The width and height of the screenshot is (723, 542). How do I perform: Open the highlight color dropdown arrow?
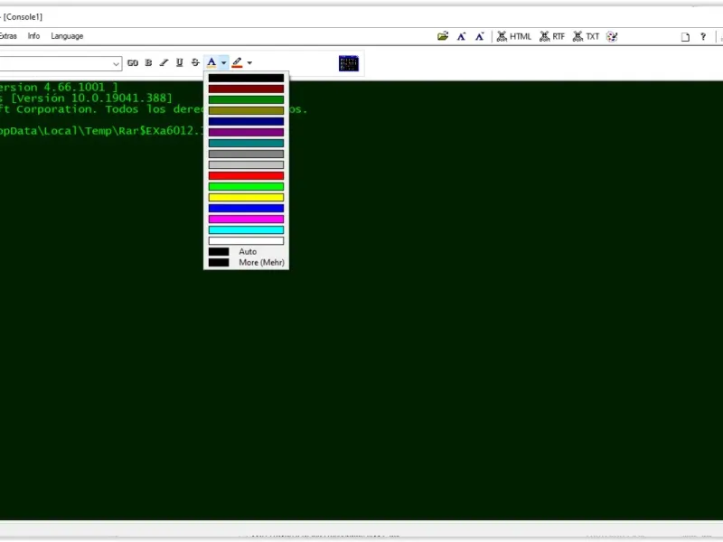pyautogui.click(x=249, y=62)
